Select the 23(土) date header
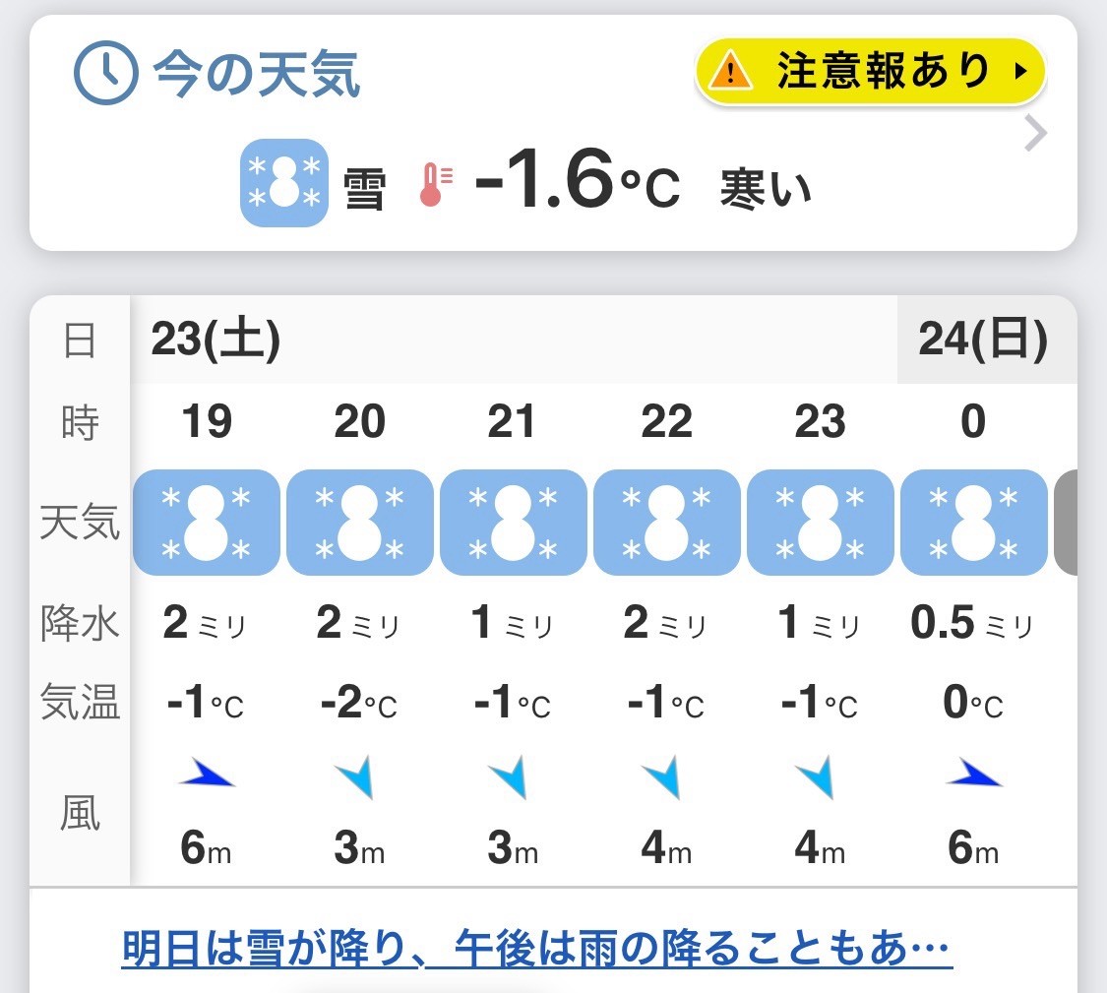This screenshot has height=993, width=1107. coord(215,340)
